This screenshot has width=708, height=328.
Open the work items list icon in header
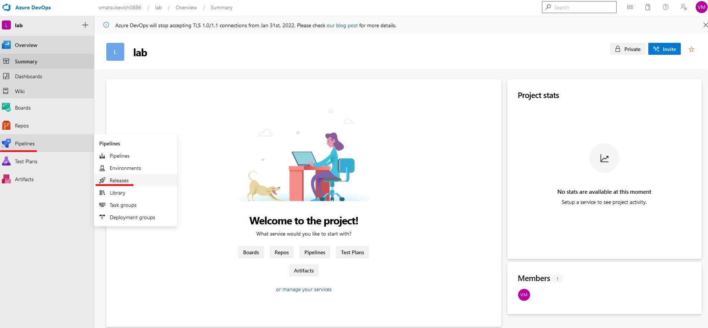point(630,7)
